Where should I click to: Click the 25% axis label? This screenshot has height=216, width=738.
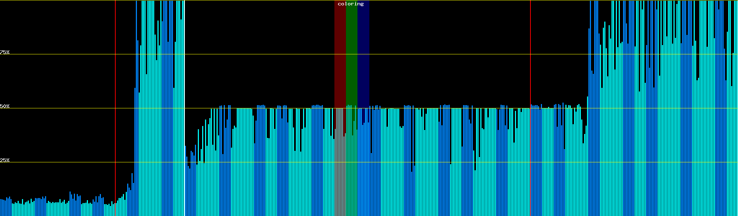point(5,160)
